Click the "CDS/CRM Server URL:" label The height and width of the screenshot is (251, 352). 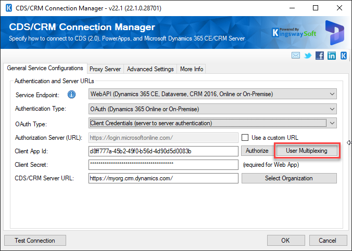44,178
